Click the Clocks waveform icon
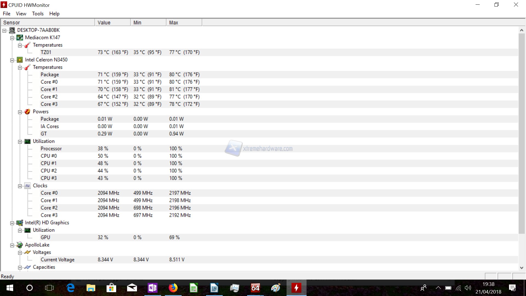Image resolution: width=526 pixels, height=296 pixels. 27,186
